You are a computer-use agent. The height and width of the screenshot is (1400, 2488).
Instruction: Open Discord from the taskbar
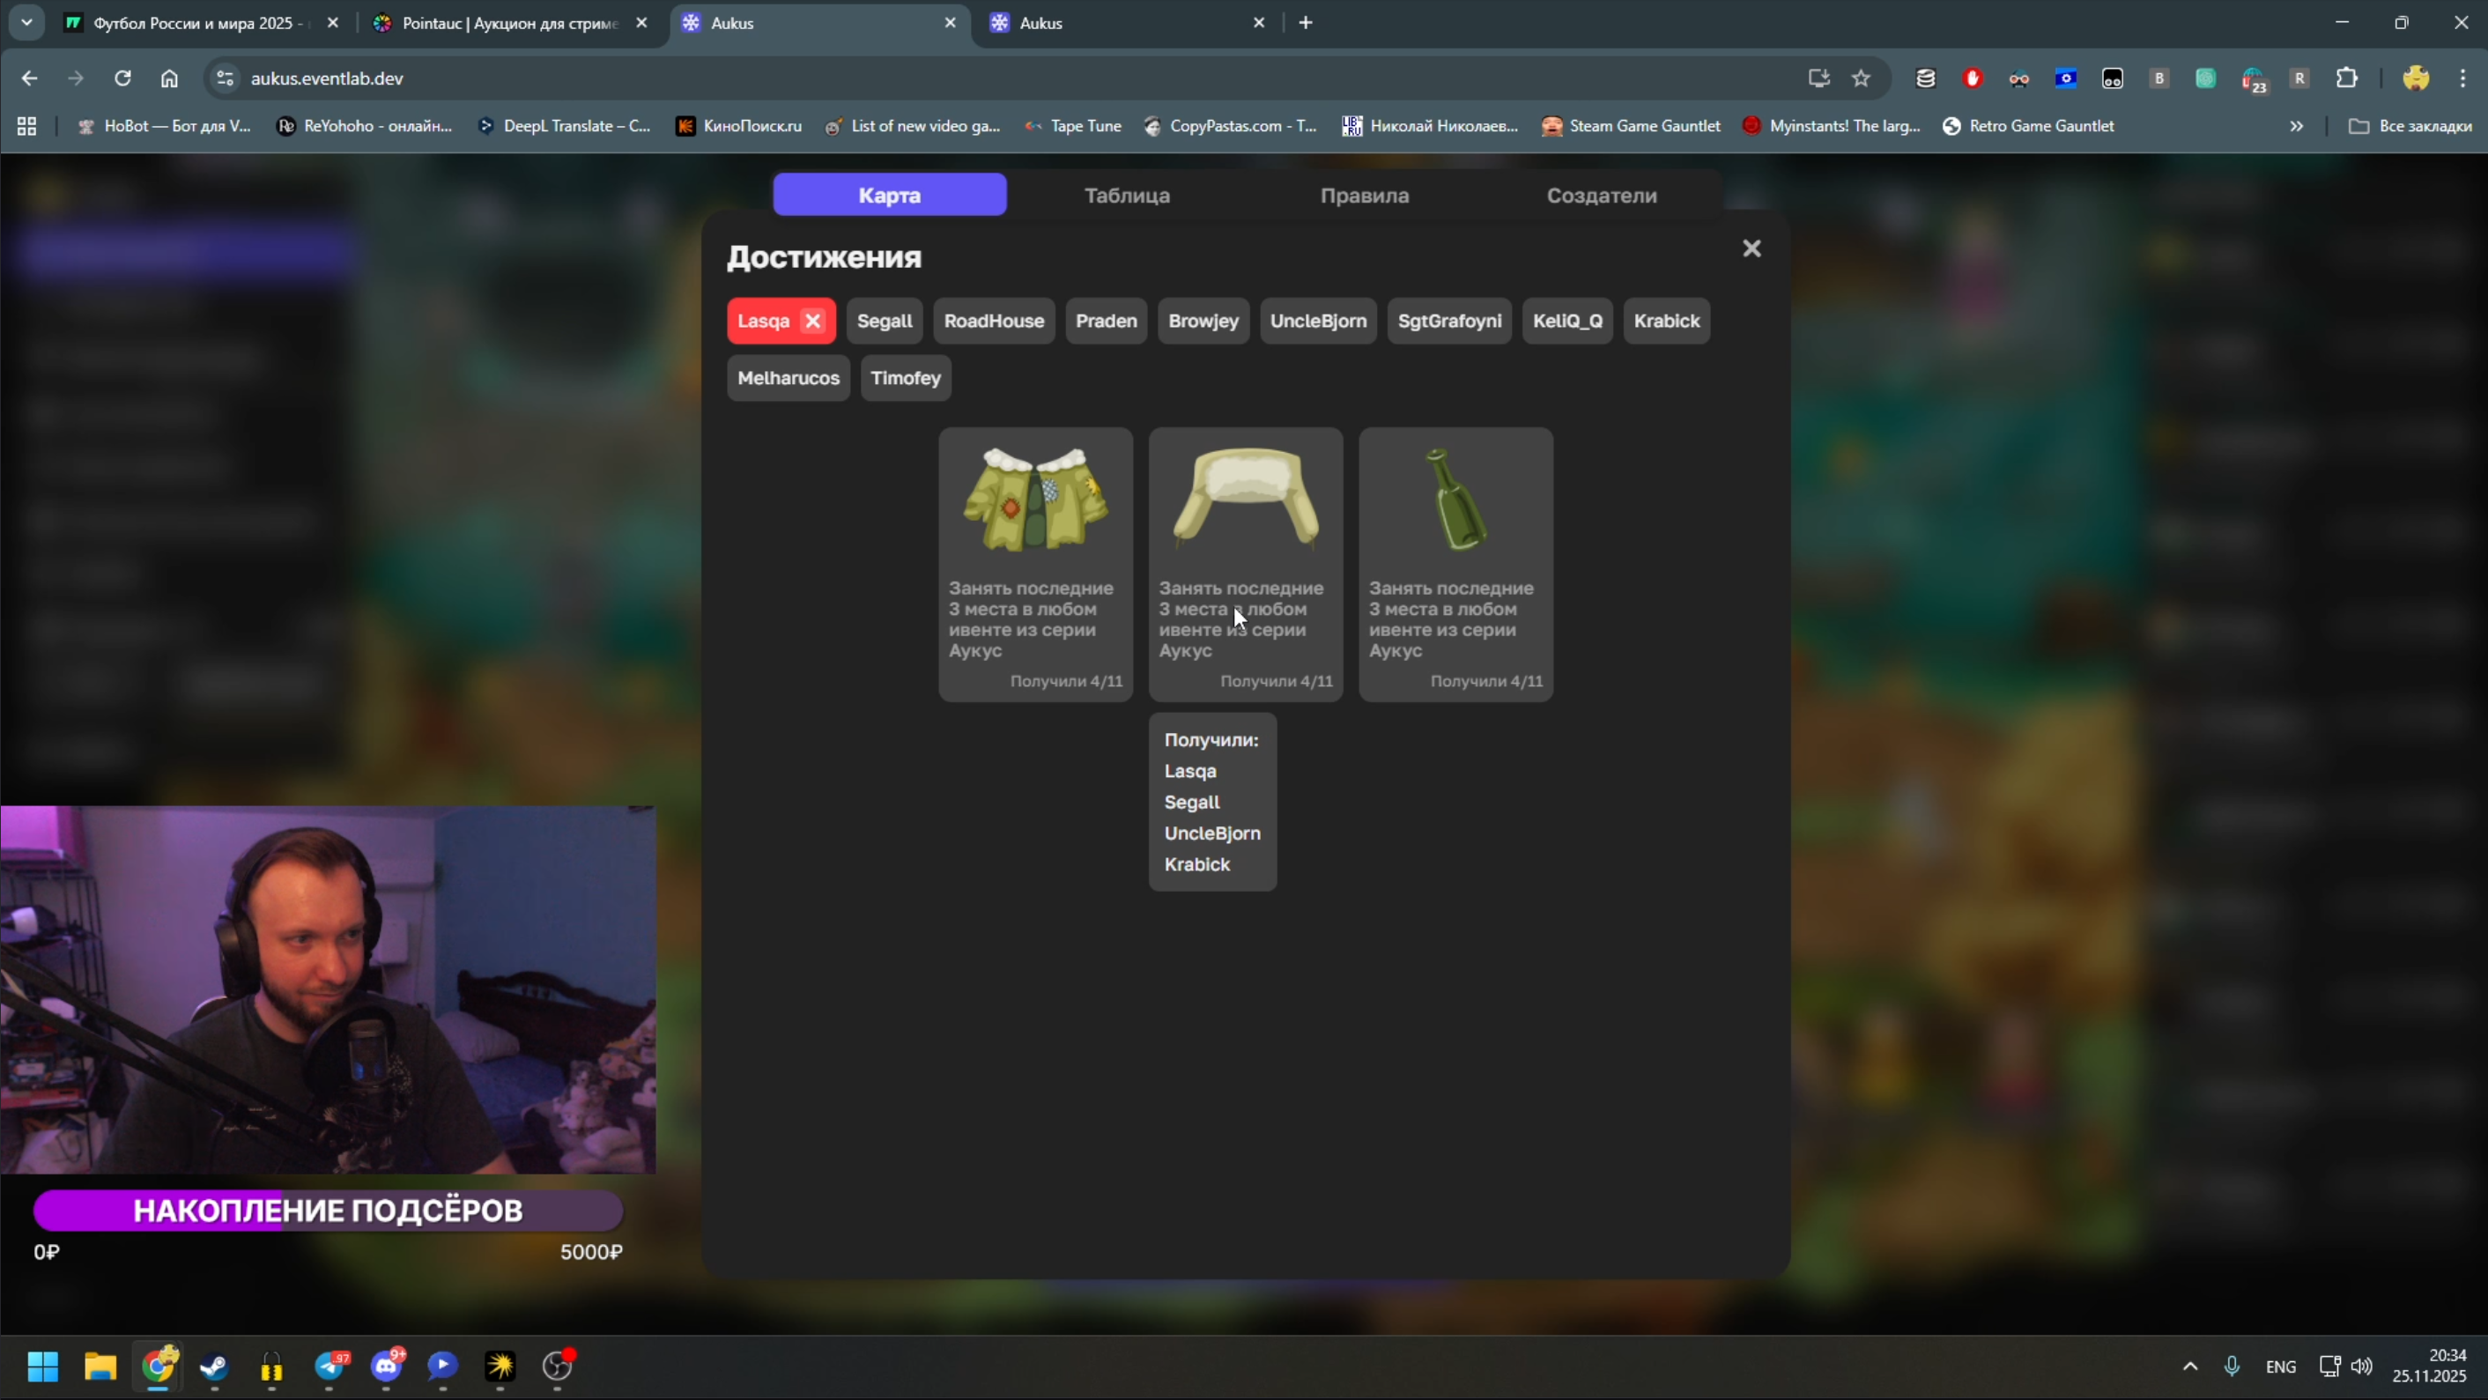click(x=388, y=1367)
